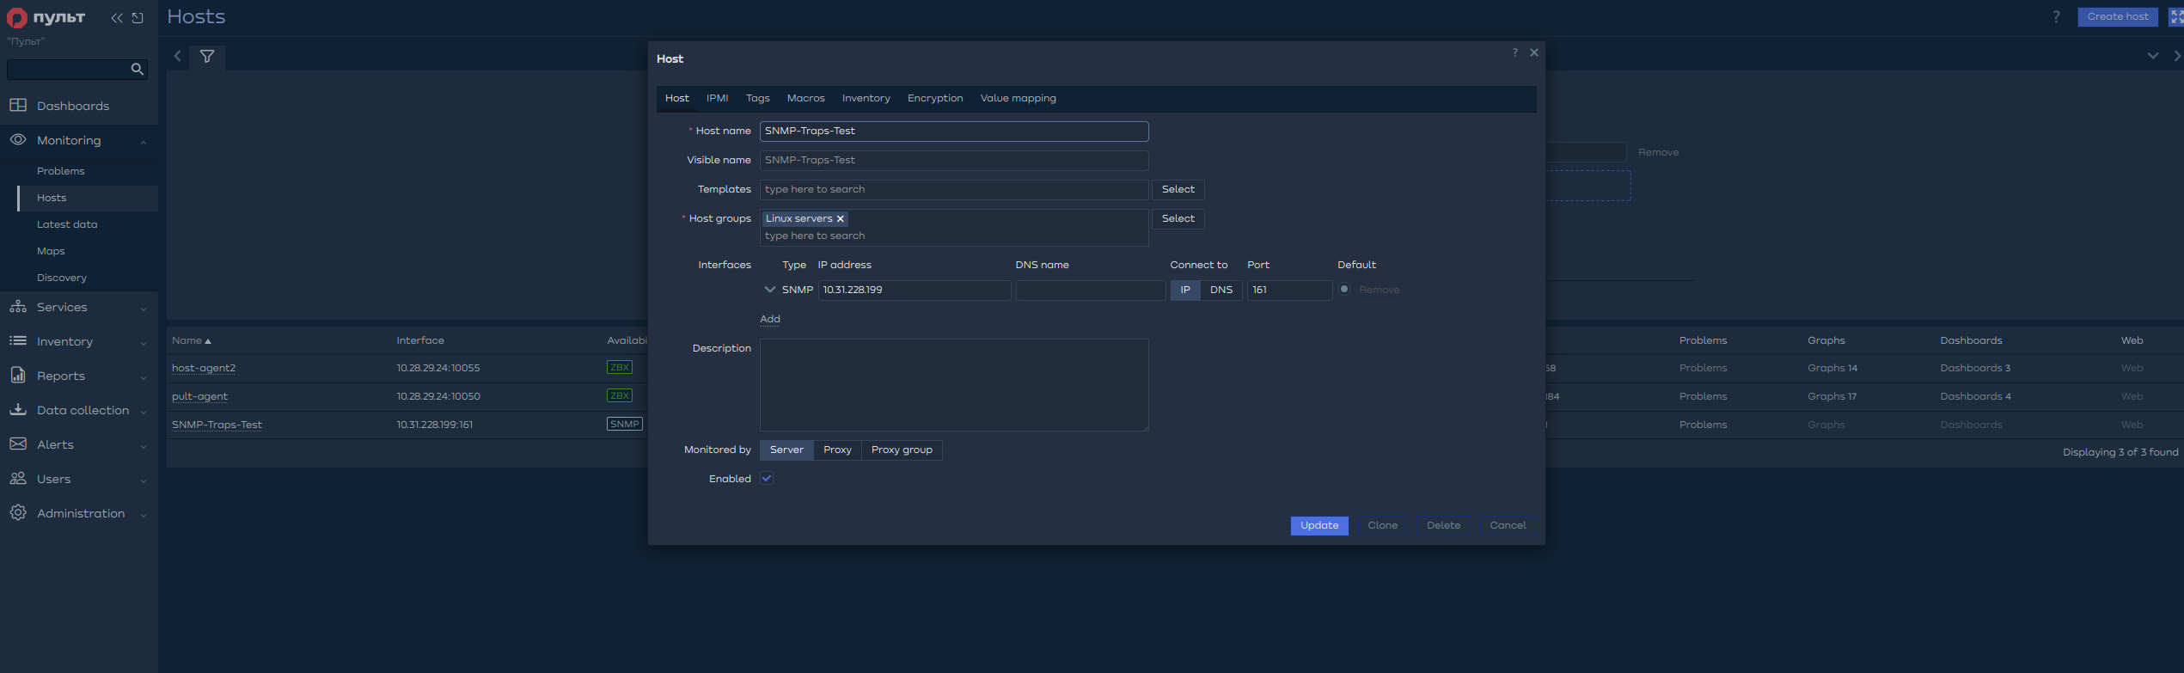Click ZBX availability badge for host-agent2
The height and width of the screenshot is (673, 2184).
619,367
